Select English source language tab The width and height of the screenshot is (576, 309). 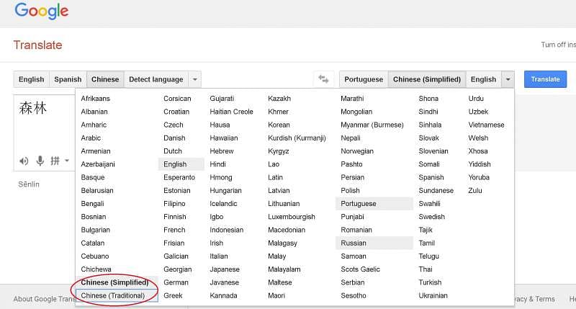(31, 79)
